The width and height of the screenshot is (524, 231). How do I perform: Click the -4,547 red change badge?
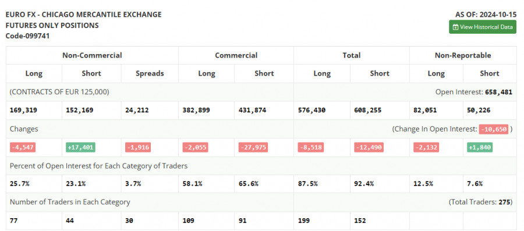(23, 147)
